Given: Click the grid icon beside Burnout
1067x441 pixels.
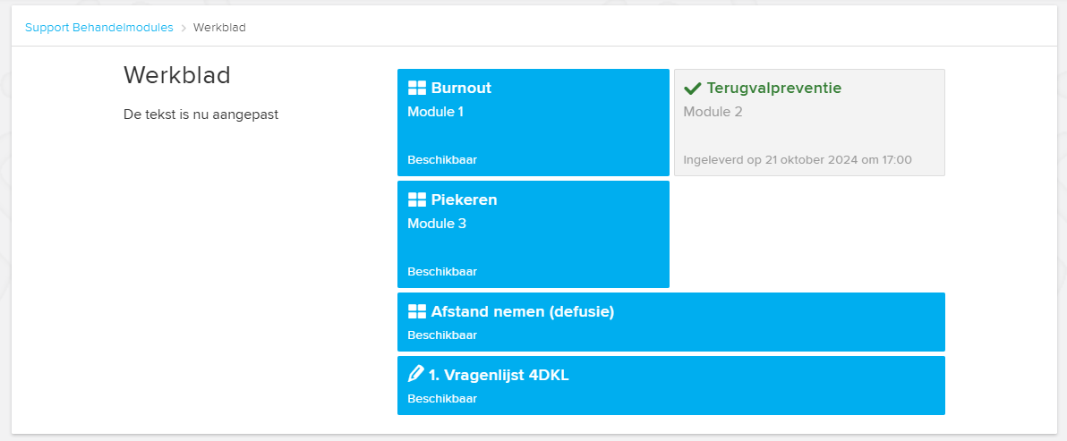Looking at the screenshot, I should [x=416, y=88].
